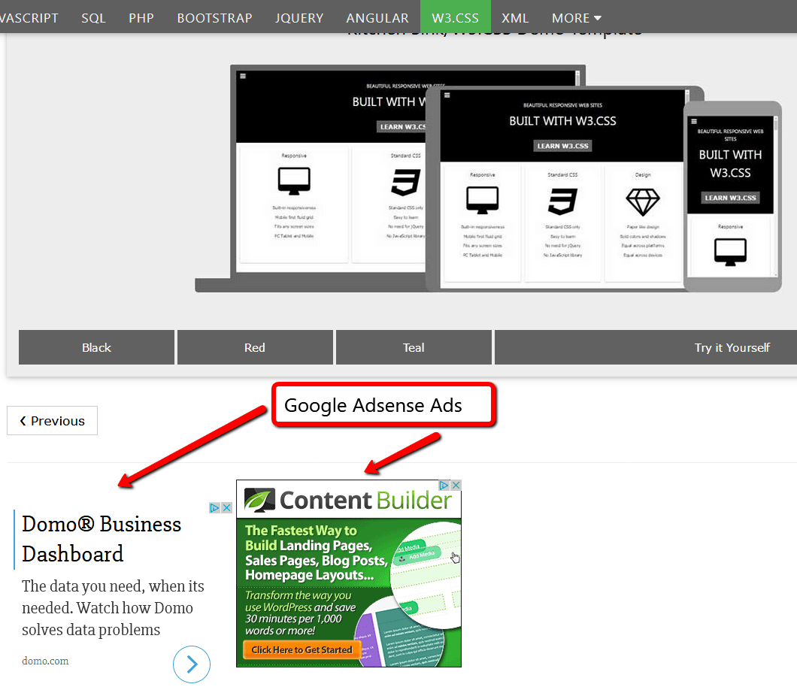Go to the PHP section
The image size is (797, 690).
click(141, 18)
